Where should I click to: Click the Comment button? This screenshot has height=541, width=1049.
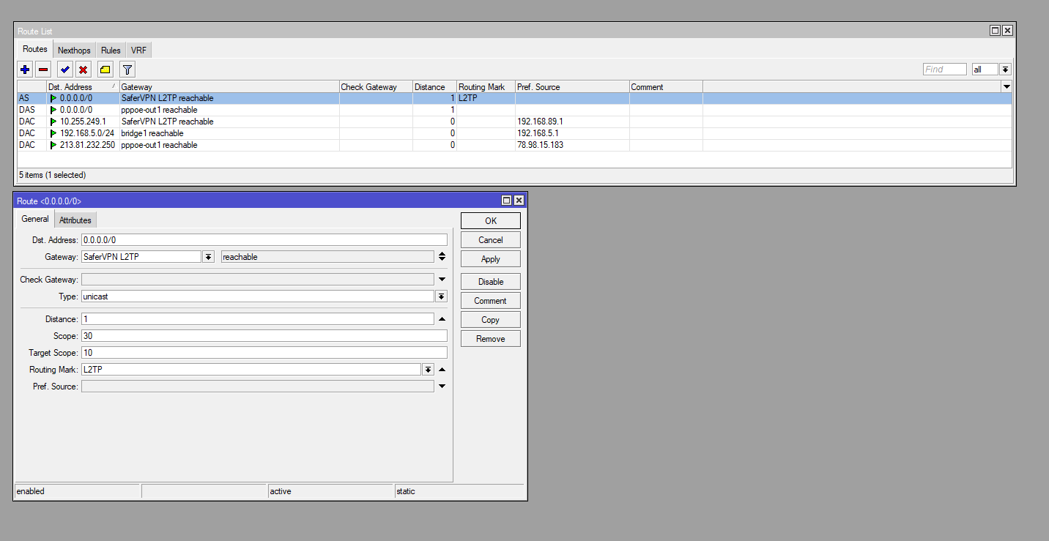(x=491, y=300)
